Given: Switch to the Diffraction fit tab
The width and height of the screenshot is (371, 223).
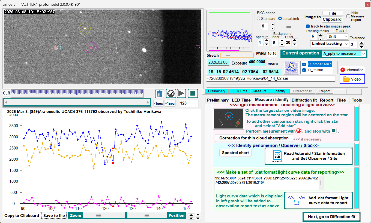Looking at the screenshot, I should pos(304,100).
